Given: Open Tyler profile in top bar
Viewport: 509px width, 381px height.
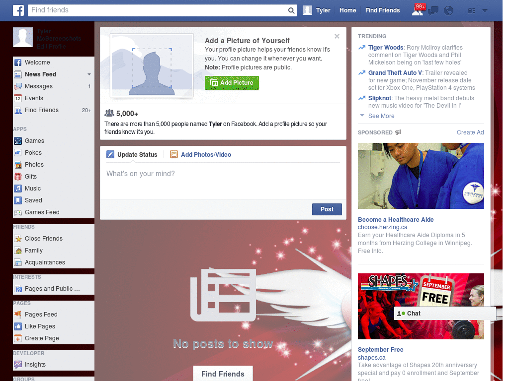Looking at the screenshot, I should point(323,10).
